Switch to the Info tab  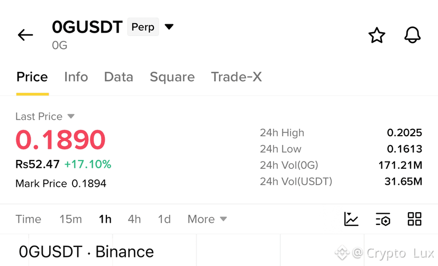[x=76, y=77]
